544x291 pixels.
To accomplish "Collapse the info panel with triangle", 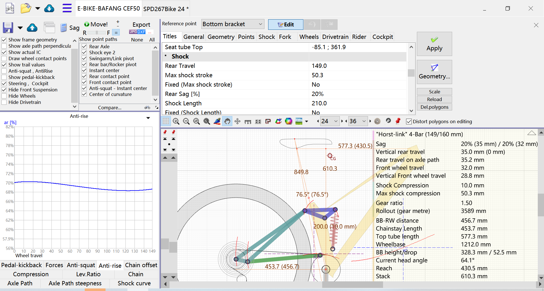I will (531, 133).
